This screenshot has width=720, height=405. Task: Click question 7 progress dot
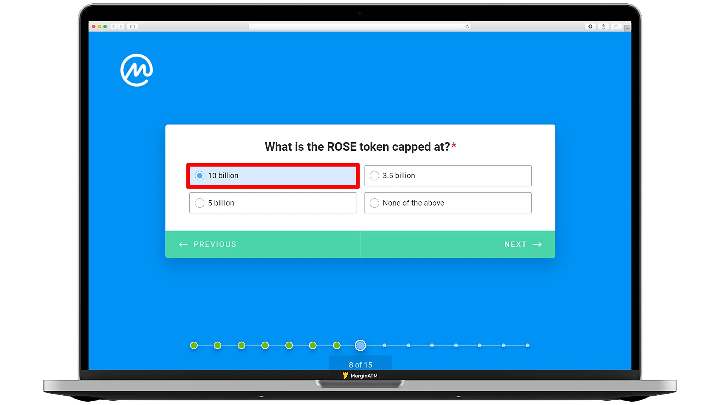point(337,345)
